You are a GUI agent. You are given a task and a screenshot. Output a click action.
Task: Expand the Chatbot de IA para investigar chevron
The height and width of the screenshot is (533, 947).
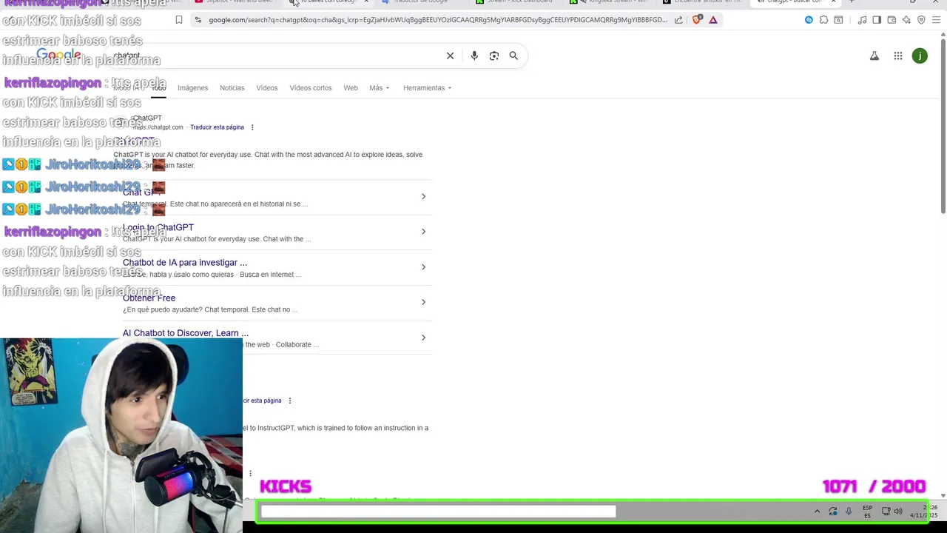point(423,267)
